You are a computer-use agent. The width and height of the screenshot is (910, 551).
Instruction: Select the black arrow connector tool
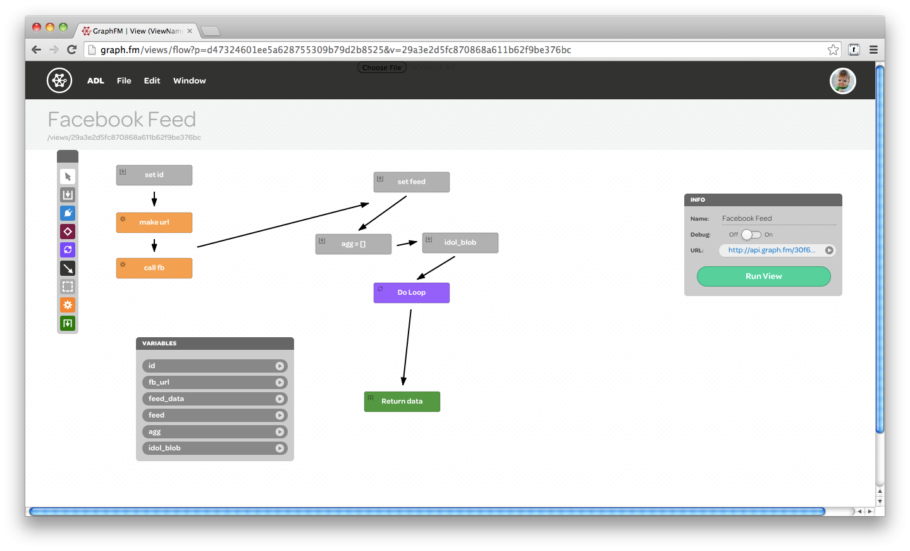click(68, 268)
